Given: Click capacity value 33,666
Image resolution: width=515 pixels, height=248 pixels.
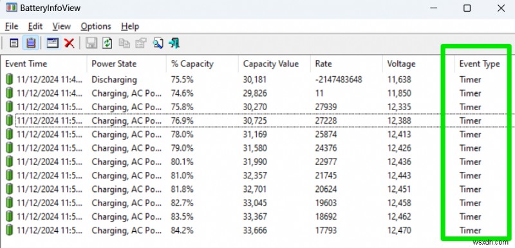Looking at the screenshot, I should (255, 230).
